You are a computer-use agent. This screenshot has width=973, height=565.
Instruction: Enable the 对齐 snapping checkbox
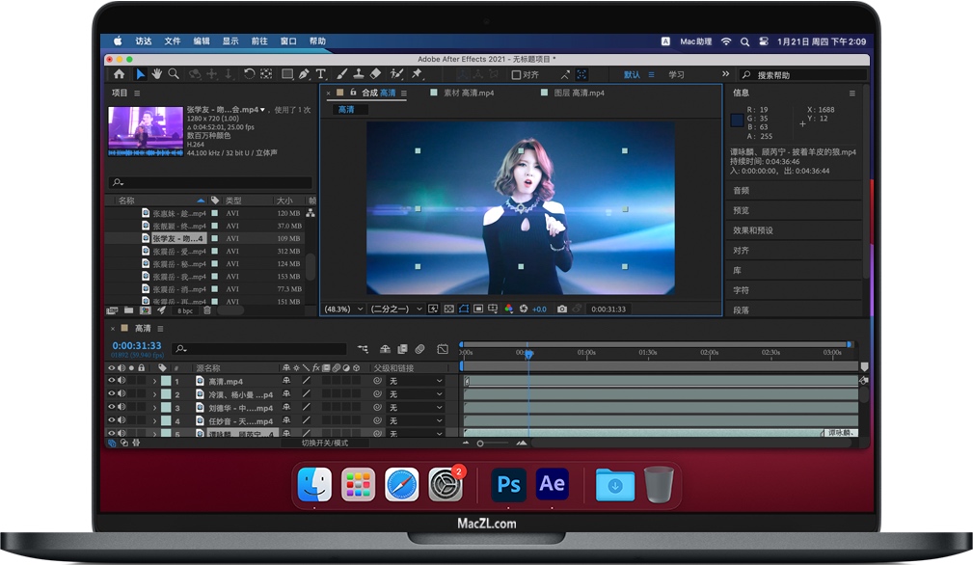(516, 74)
